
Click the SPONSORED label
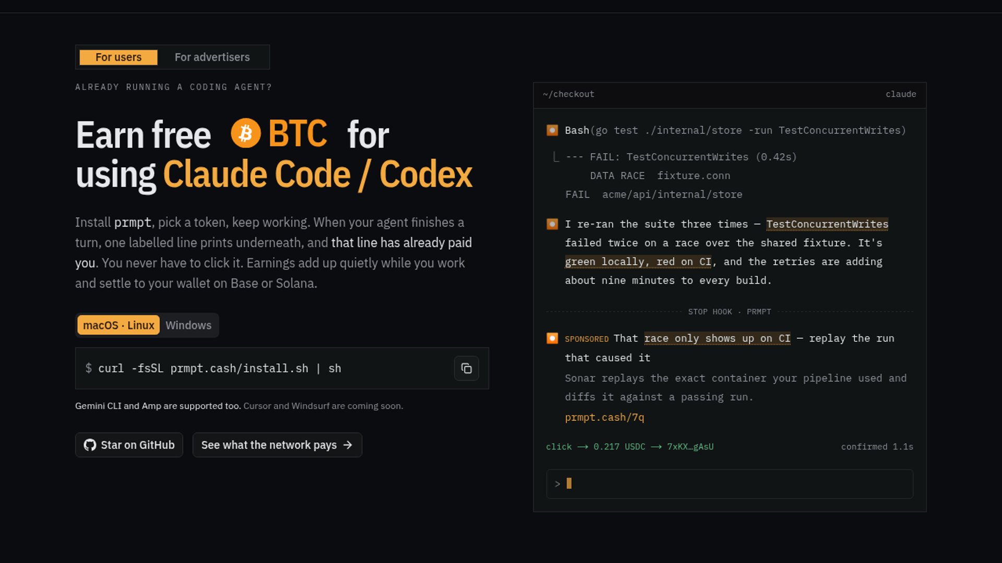(587, 339)
